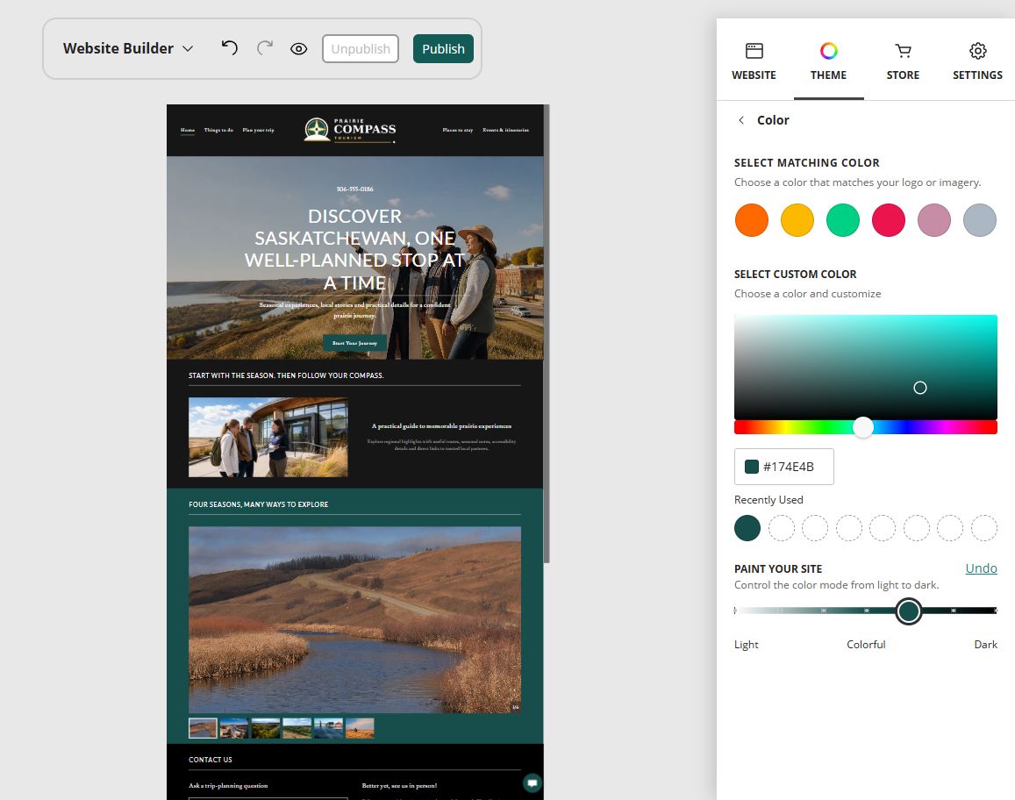Click the Publish button
Image resolution: width=1015 pixels, height=800 pixels.
pos(443,48)
